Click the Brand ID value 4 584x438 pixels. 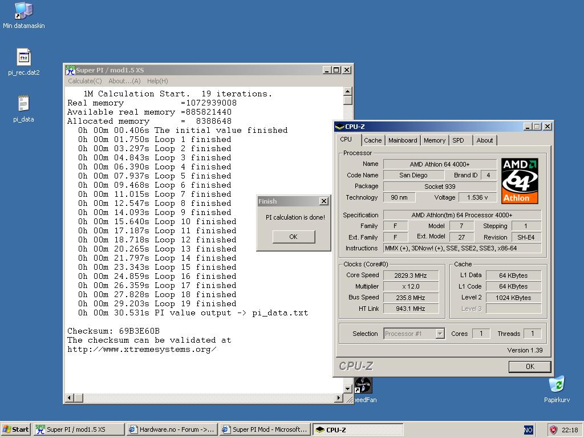[488, 175]
